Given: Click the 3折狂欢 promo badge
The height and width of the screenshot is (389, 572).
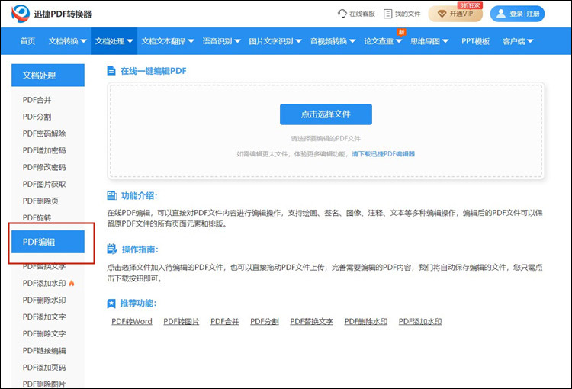Looking at the screenshot, I should coord(470,5).
